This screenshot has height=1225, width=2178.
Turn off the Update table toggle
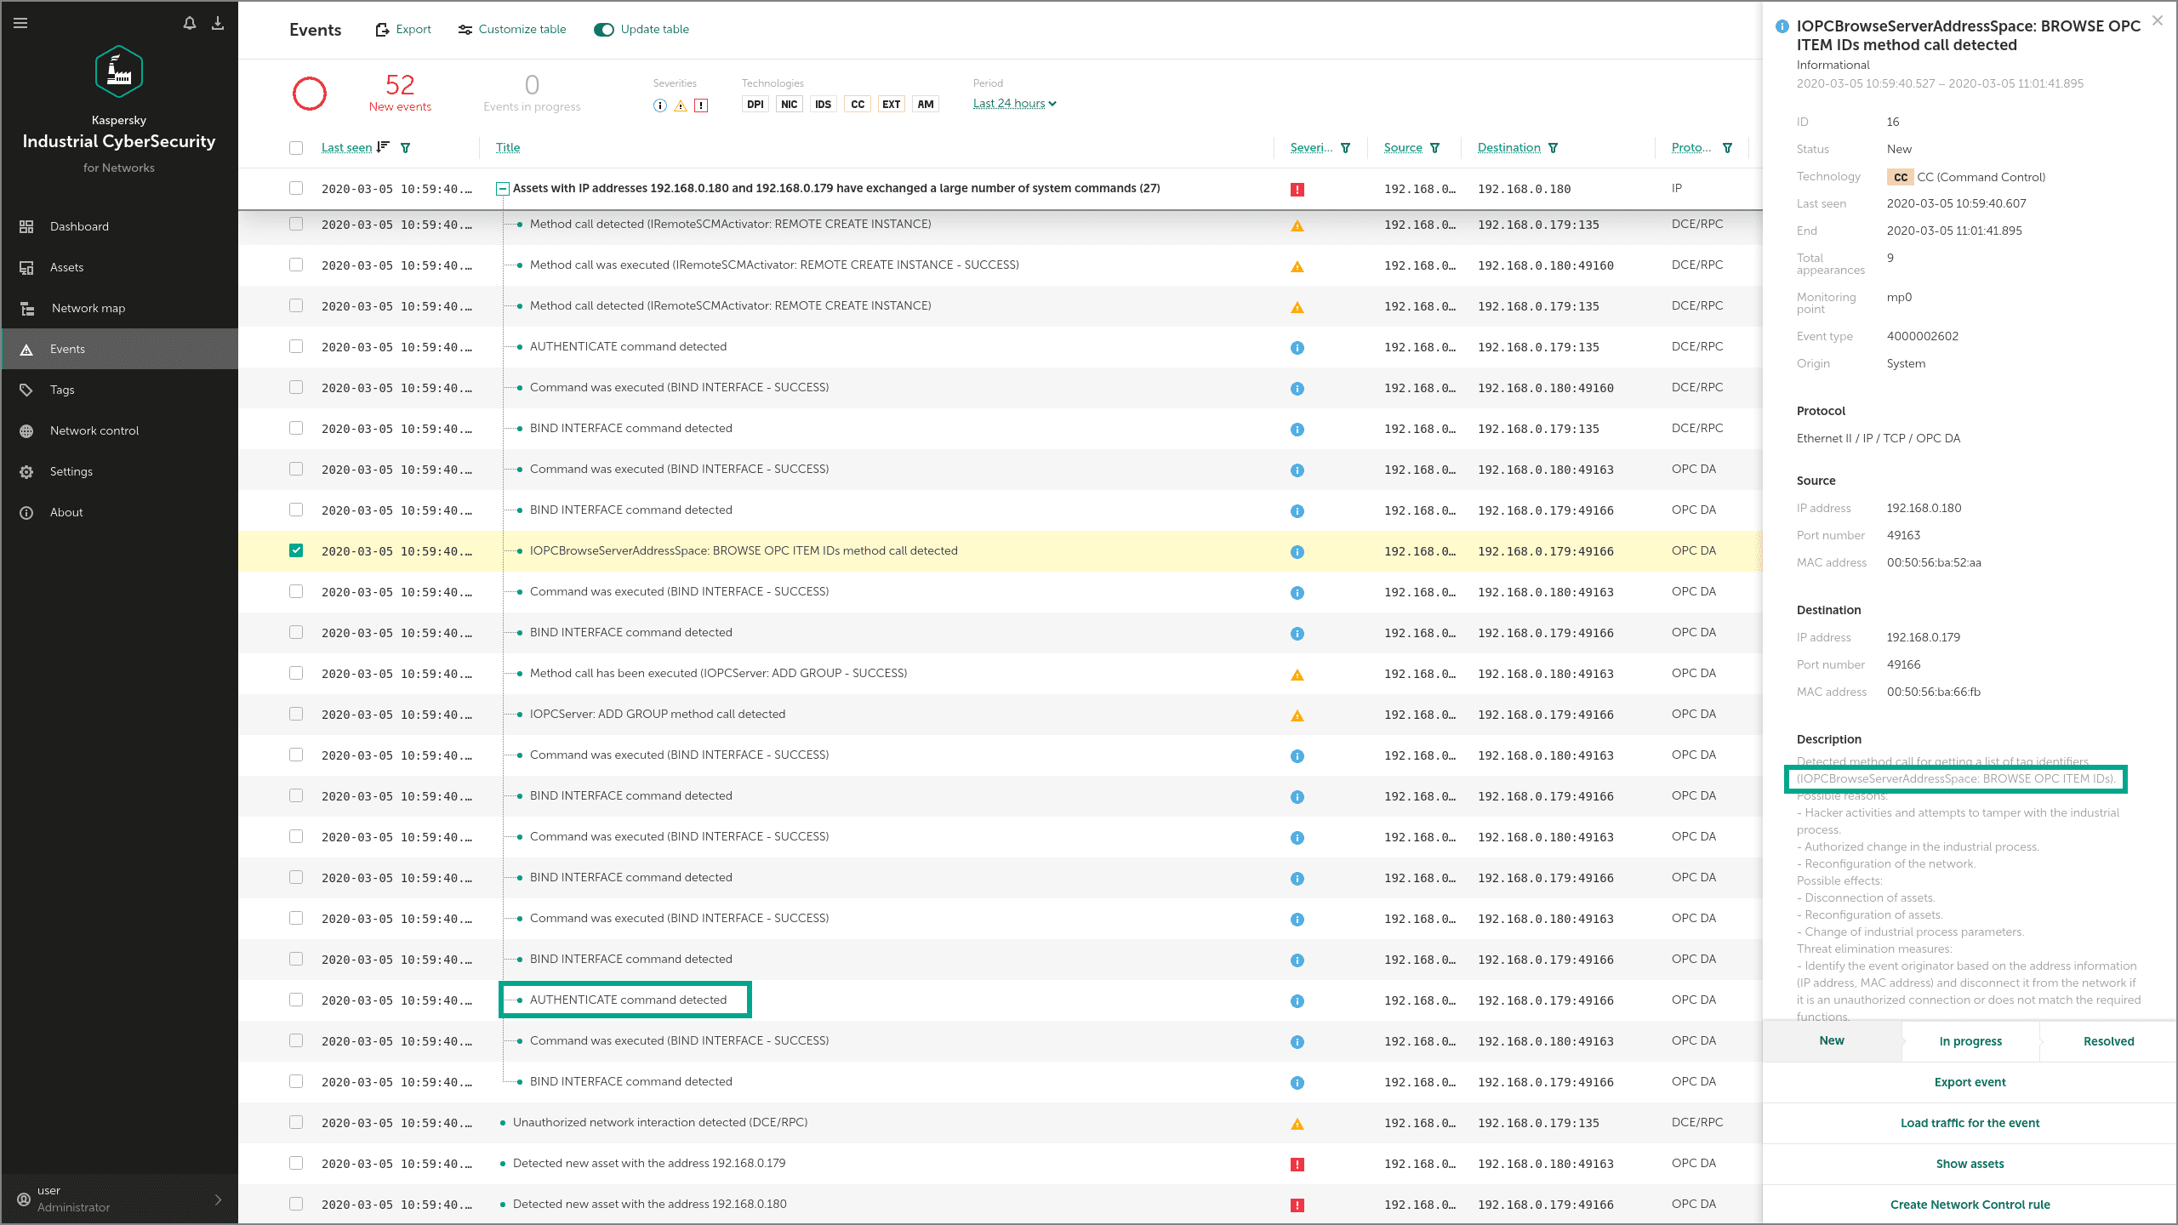pos(604,30)
